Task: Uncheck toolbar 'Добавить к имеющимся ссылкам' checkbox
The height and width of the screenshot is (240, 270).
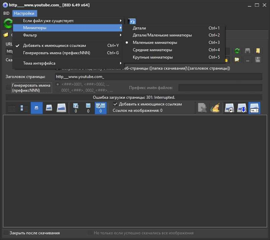Action: (x=115, y=104)
